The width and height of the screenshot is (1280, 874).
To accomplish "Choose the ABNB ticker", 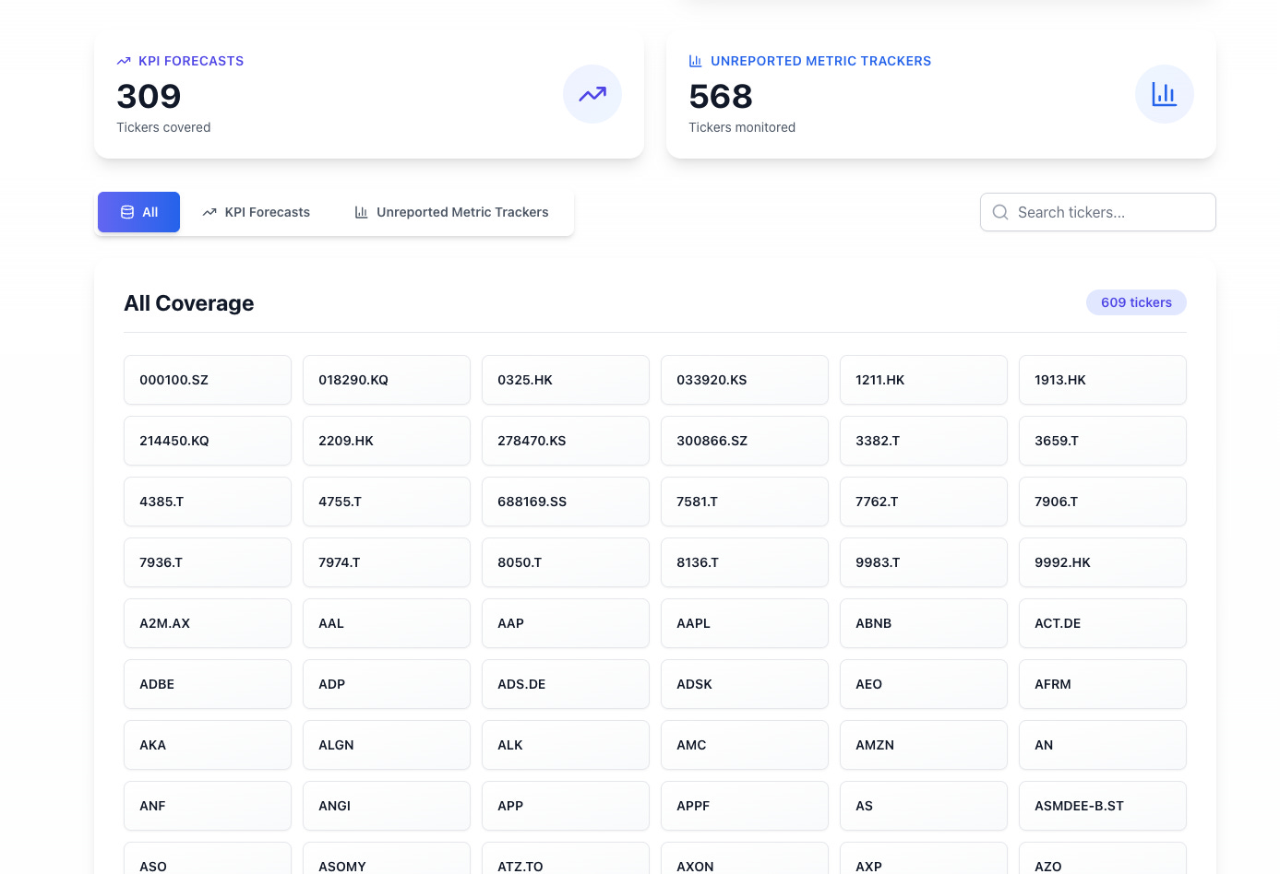I will pyautogui.click(x=924, y=623).
